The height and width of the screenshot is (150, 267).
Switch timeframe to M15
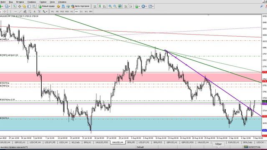tap(62, 12)
